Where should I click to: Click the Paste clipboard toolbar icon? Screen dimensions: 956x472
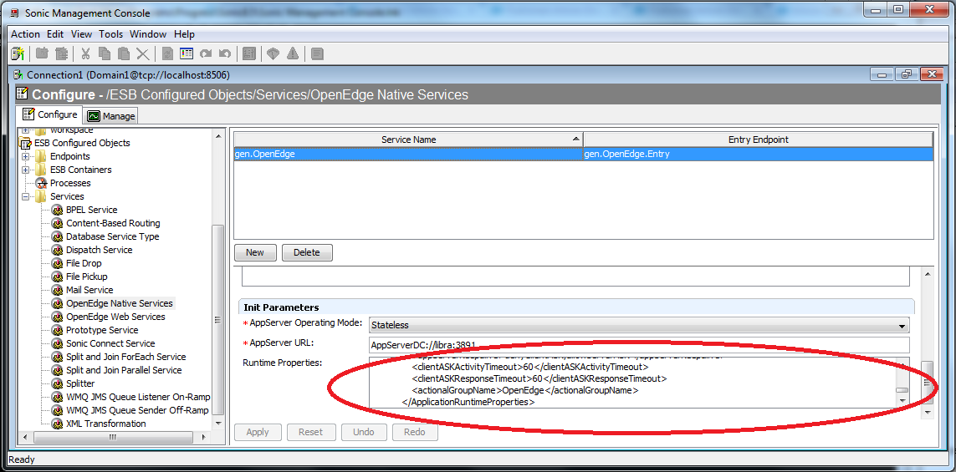tap(123, 53)
